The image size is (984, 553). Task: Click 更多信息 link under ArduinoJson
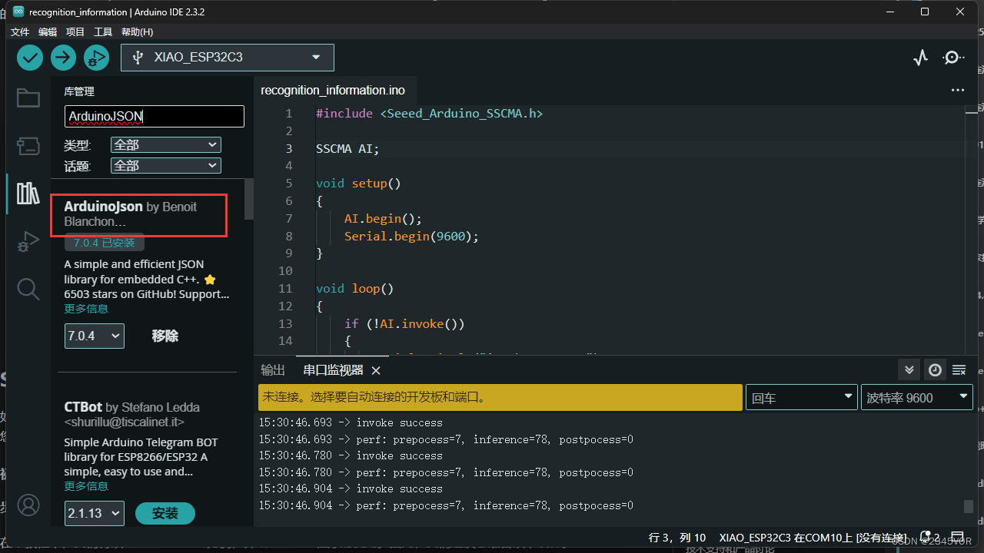pyautogui.click(x=86, y=309)
